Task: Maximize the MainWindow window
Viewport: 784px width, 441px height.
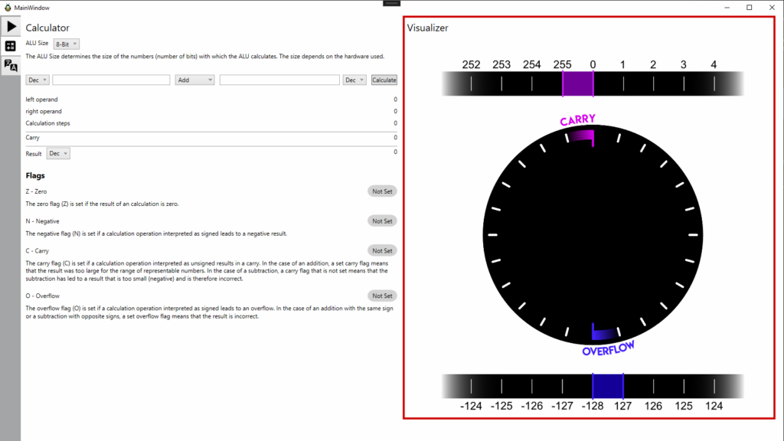Action: point(749,7)
